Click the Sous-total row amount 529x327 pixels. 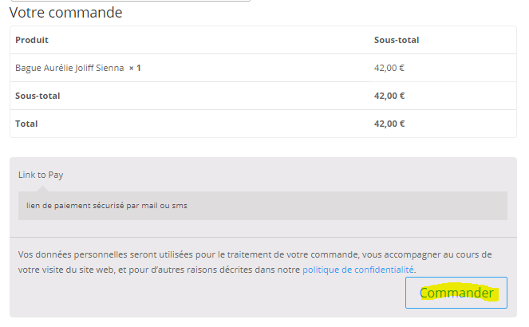389,96
